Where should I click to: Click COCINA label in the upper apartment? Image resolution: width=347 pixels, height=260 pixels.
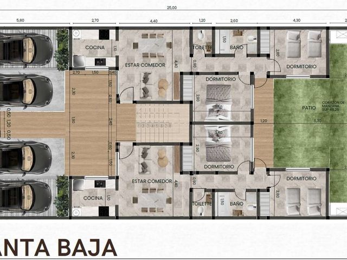(95, 47)
